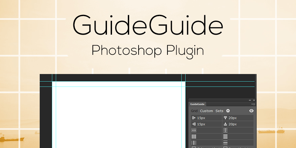
Task: Select the GuideGuide panel title tab
Action: [197, 104]
